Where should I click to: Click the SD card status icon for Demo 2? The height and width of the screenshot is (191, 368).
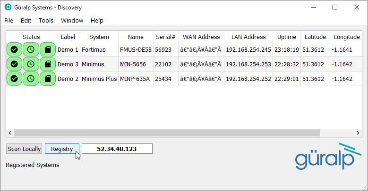[x=48, y=79]
